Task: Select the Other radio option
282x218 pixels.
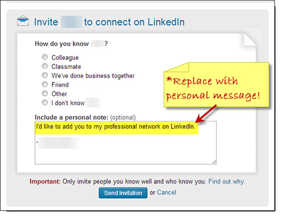Action: pyautogui.click(x=45, y=93)
